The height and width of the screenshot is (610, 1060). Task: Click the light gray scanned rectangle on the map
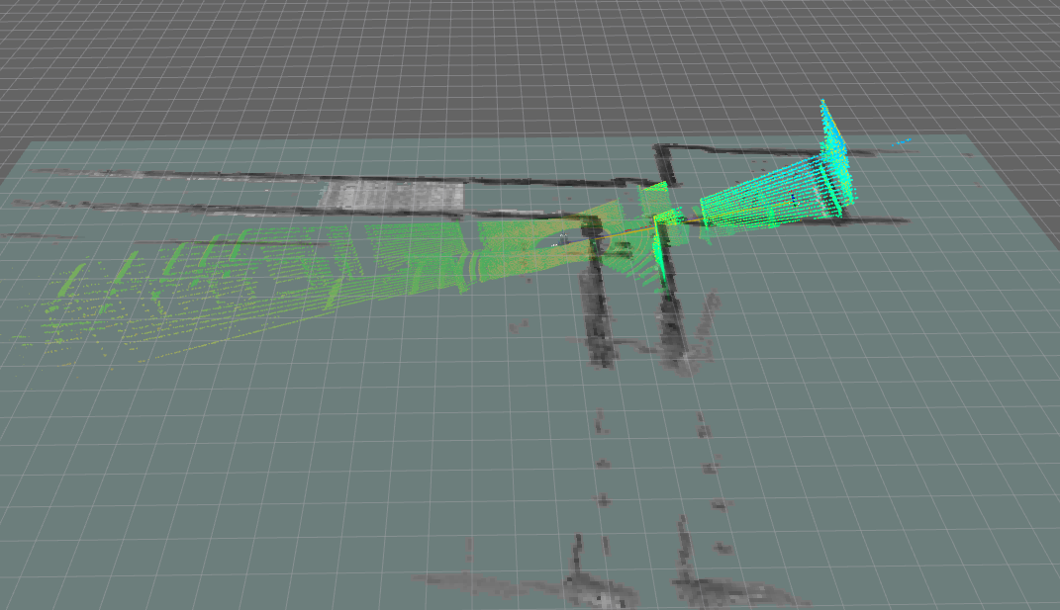tap(391, 195)
